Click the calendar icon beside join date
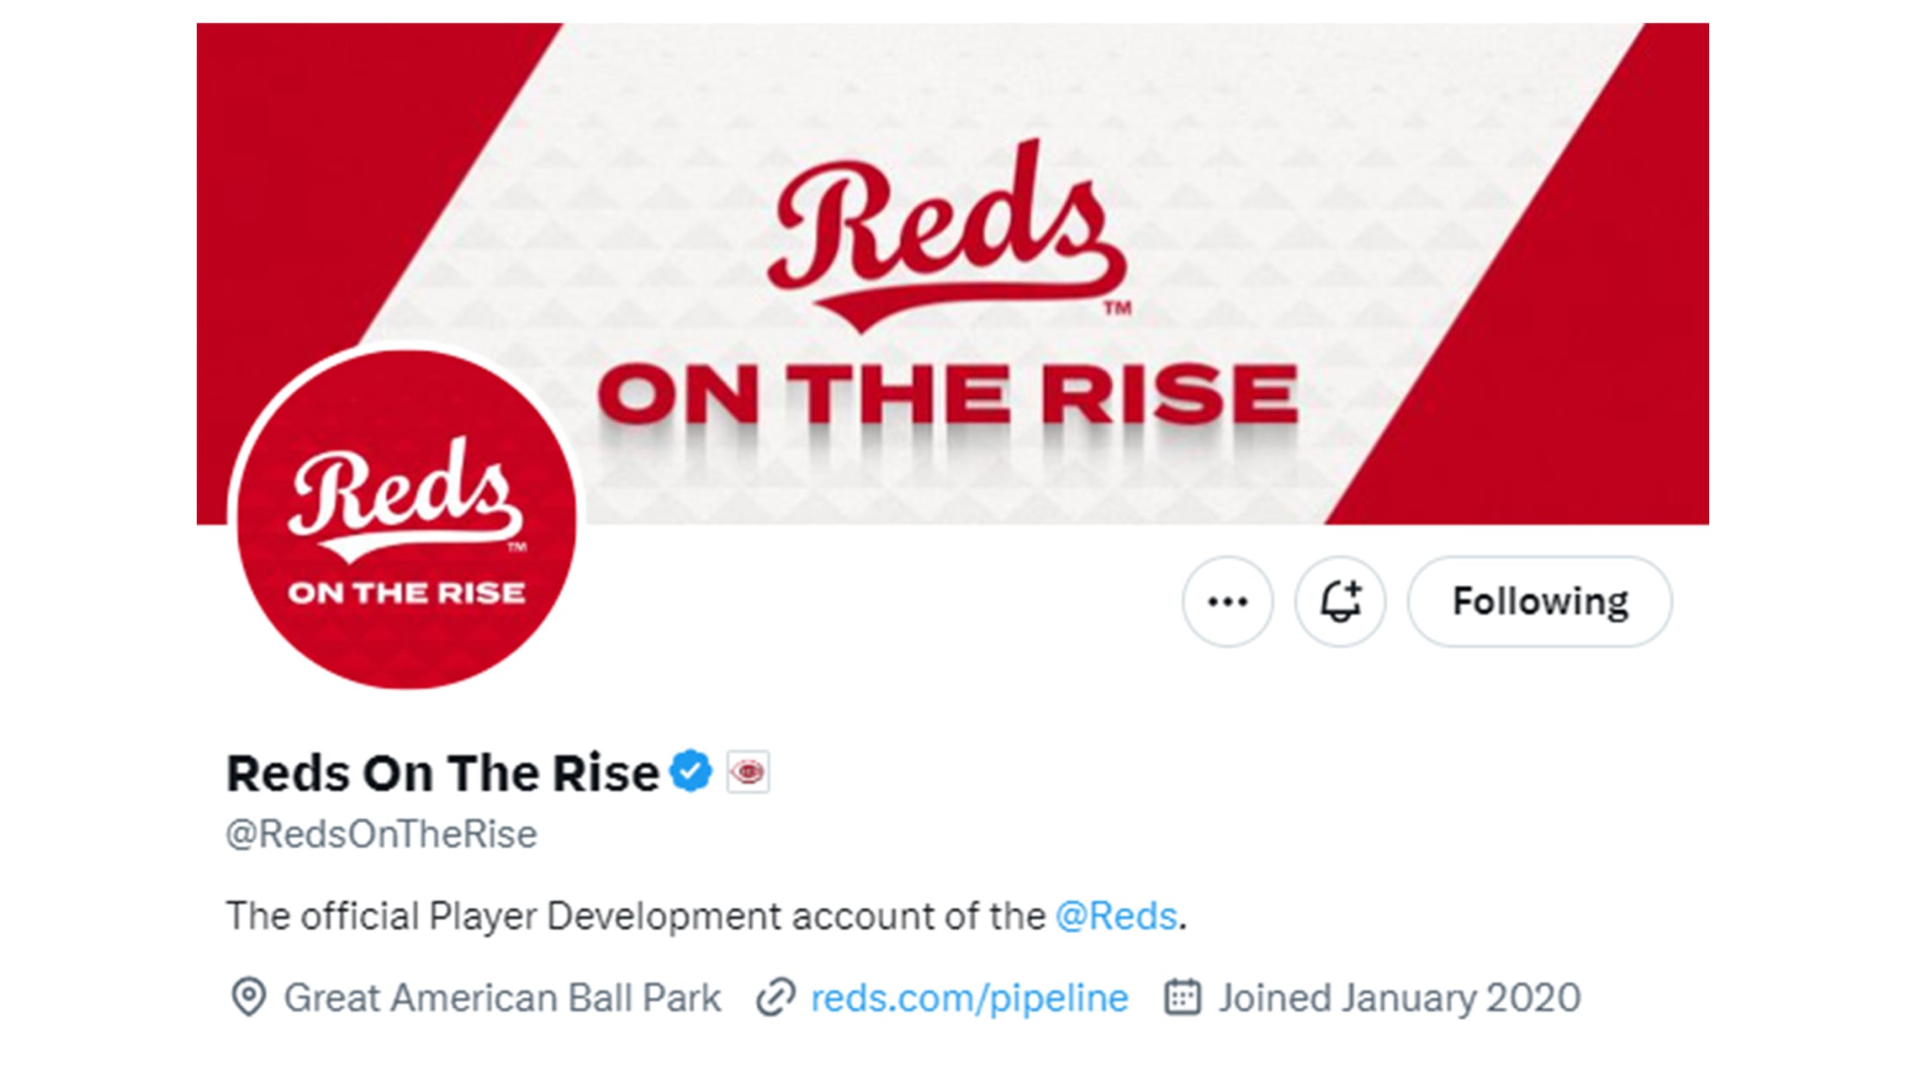This screenshot has height=1072, width=1906. coord(1182,998)
